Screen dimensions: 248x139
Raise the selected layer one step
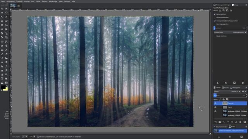click(x=224, y=122)
